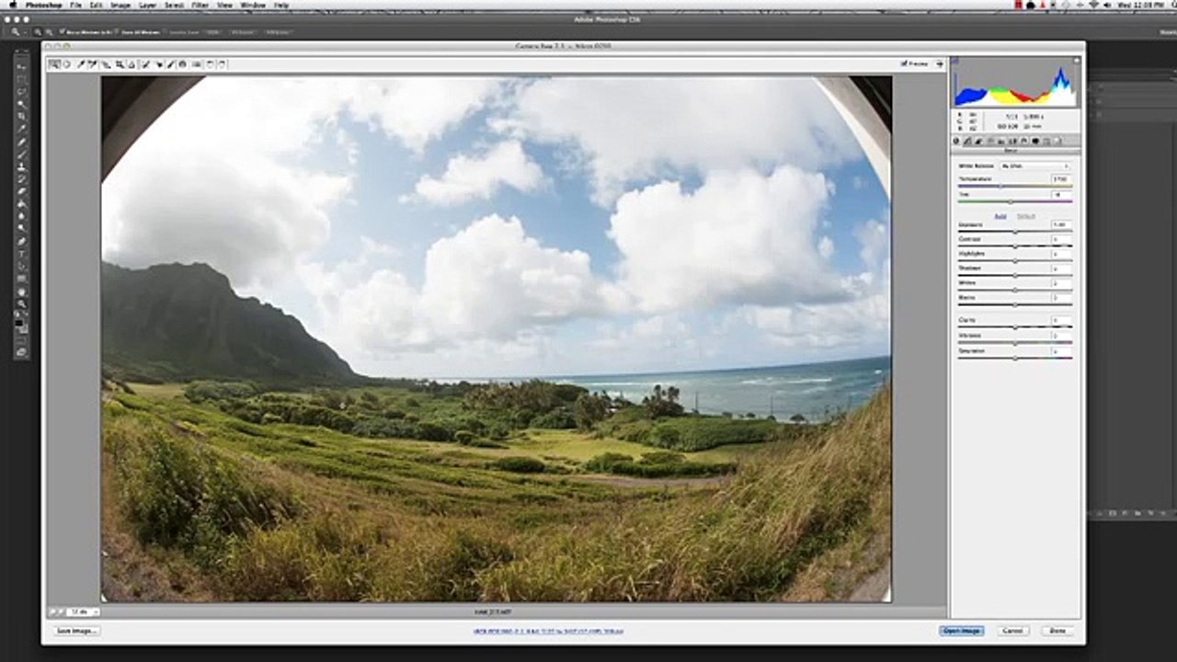Open the HSL / Grayscale panel tab
The image size is (1177, 662).
(x=990, y=142)
